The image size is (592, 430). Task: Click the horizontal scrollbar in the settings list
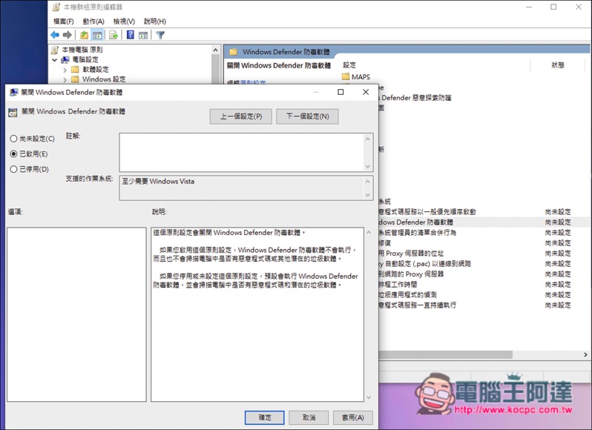click(446, 355)
